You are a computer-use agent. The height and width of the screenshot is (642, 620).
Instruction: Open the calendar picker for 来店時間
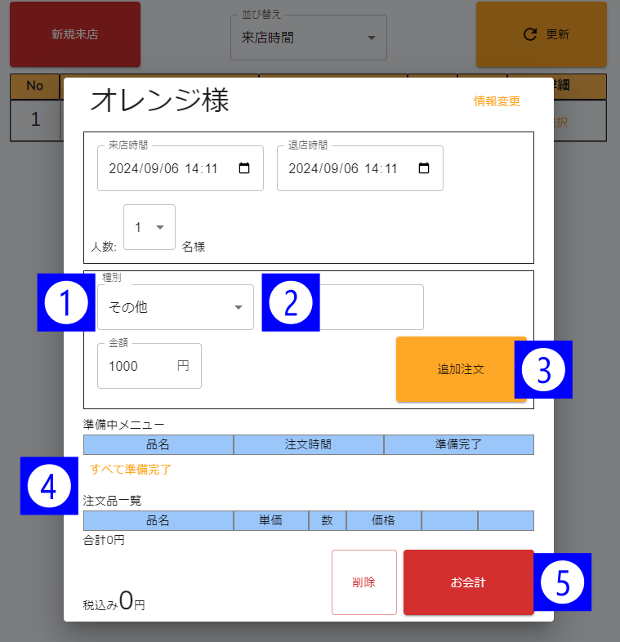(x=243, y=168)
